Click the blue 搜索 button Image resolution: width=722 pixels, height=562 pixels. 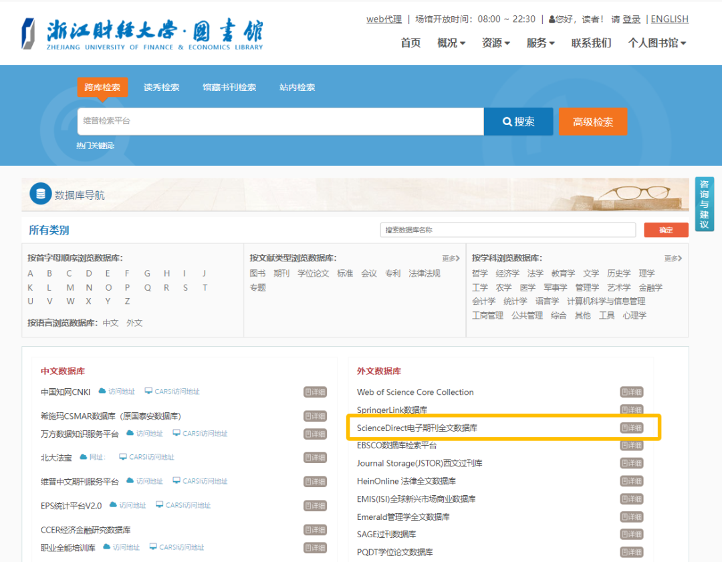click(x=519, y=122)
